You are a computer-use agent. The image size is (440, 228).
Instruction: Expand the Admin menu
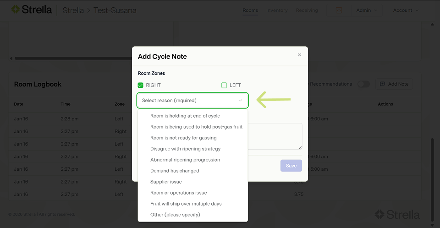[x=367, y=10]
